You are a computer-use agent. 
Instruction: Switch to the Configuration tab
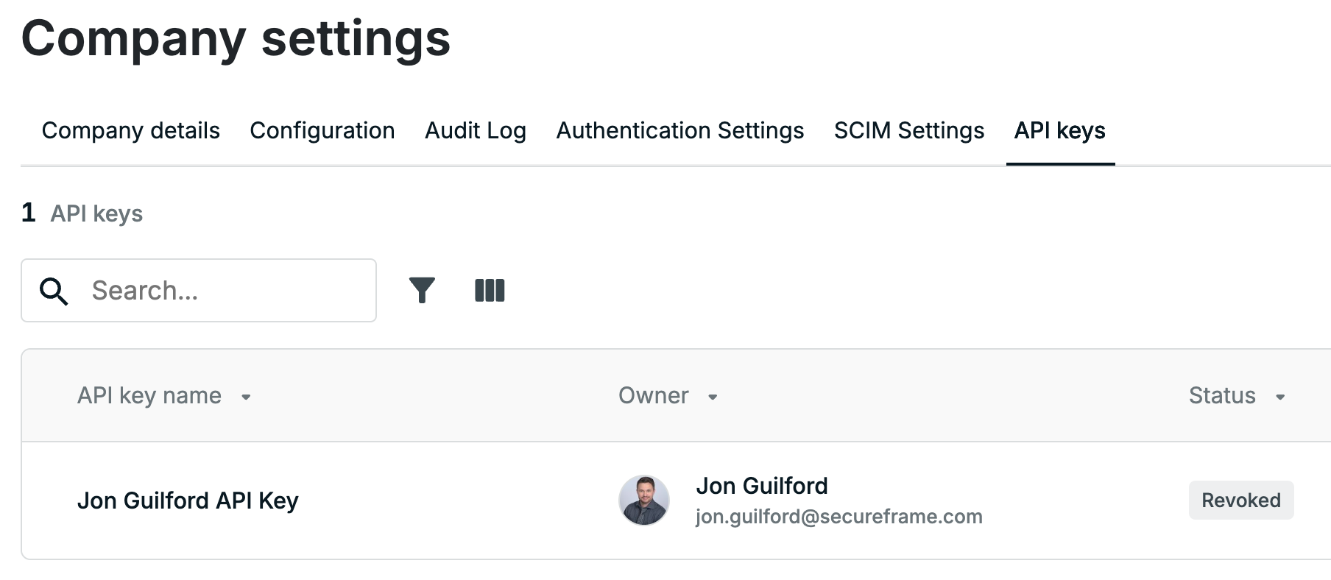pos(322,130)
